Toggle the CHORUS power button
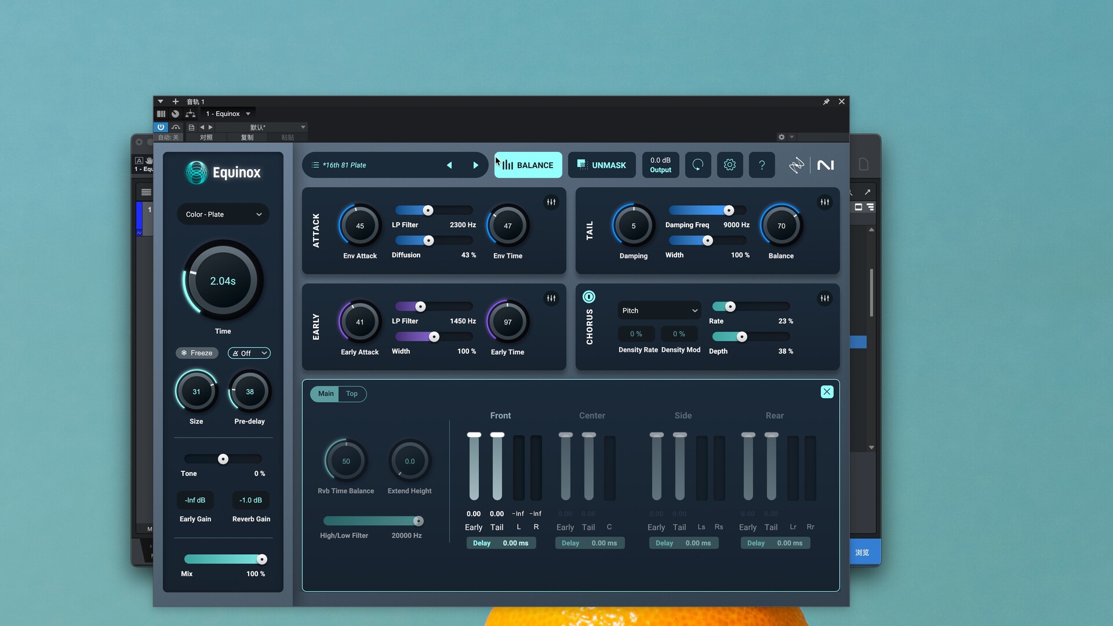This screenshot has width=1113, height=626. 589,297
